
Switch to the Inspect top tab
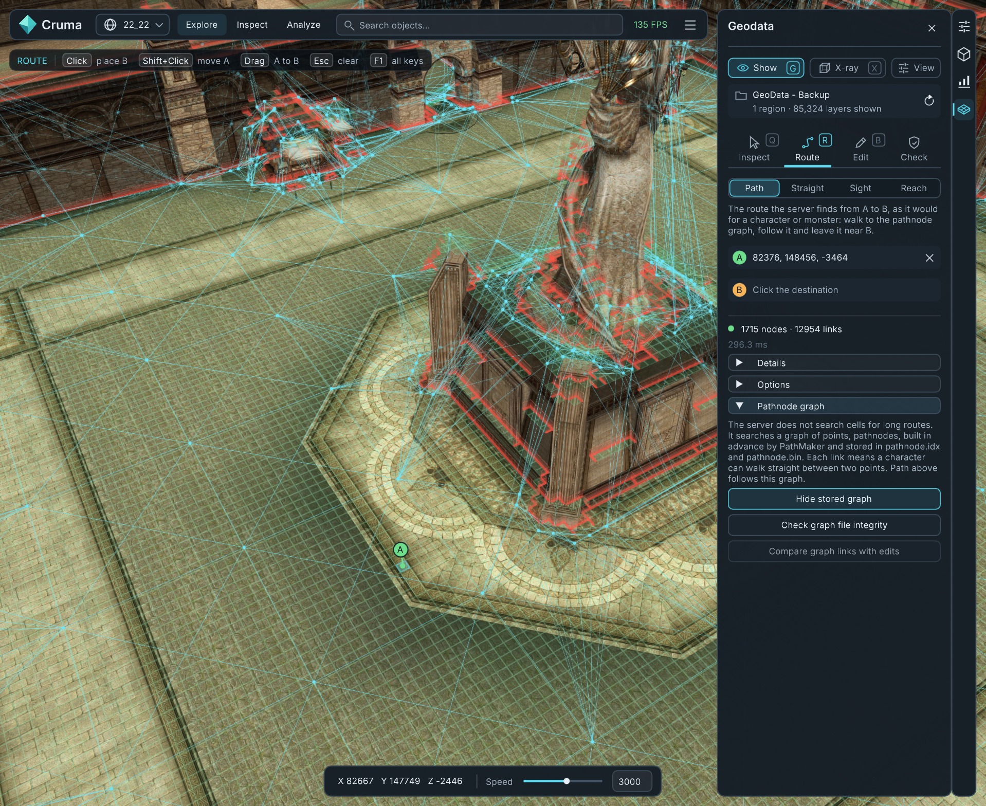(252, 25)
